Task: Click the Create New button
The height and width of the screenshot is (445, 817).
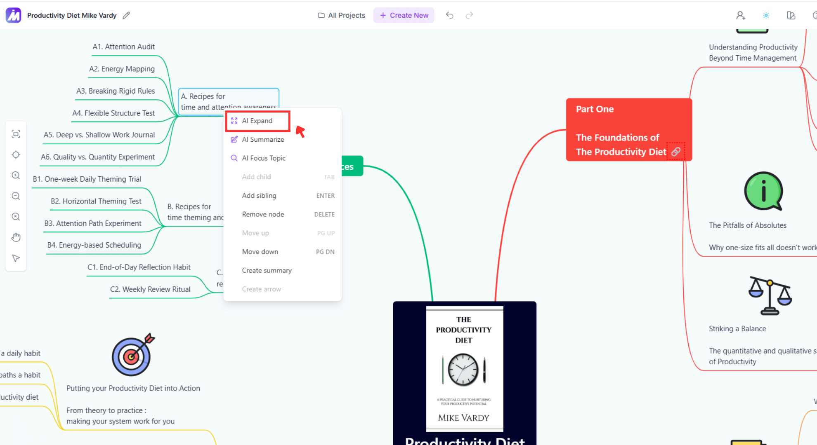Action: pos(404,15)
